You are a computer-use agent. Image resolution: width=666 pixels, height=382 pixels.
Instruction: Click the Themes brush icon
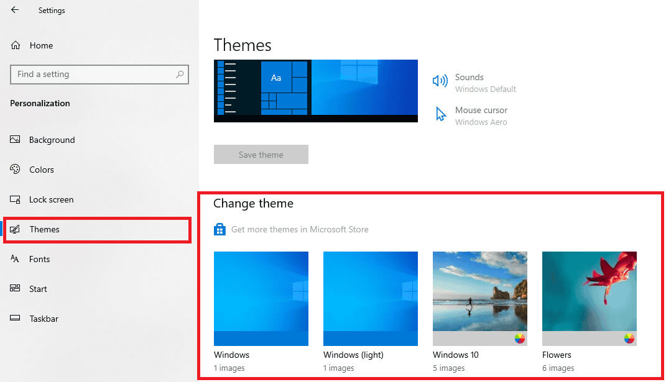pos(15,229)
